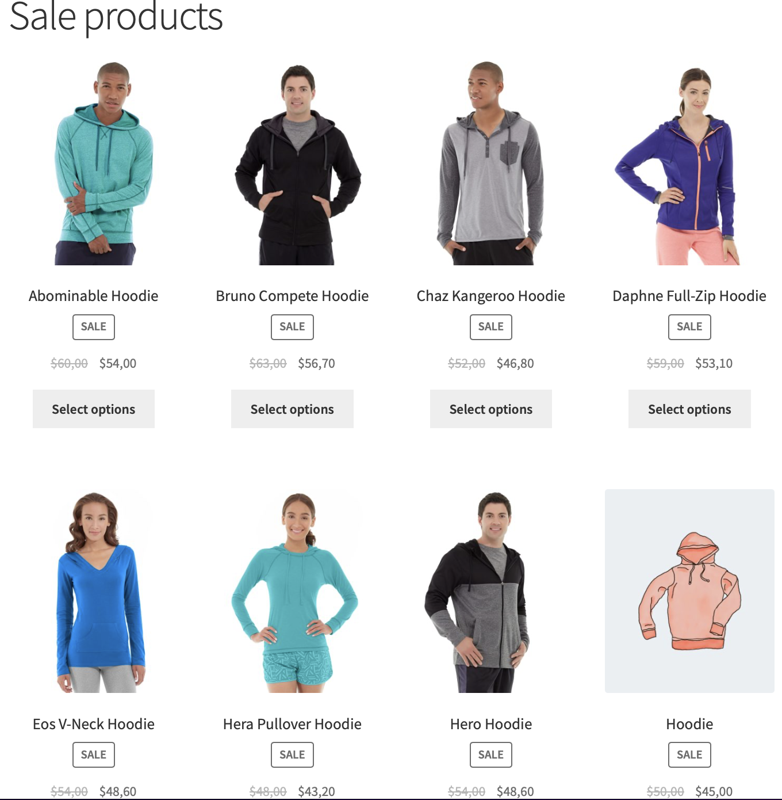Viewport: 782px width, 800px height.
Task: Open the Eos V-Neck Hoodie product image
Action: pyautogui.click(x=94, y=591)
